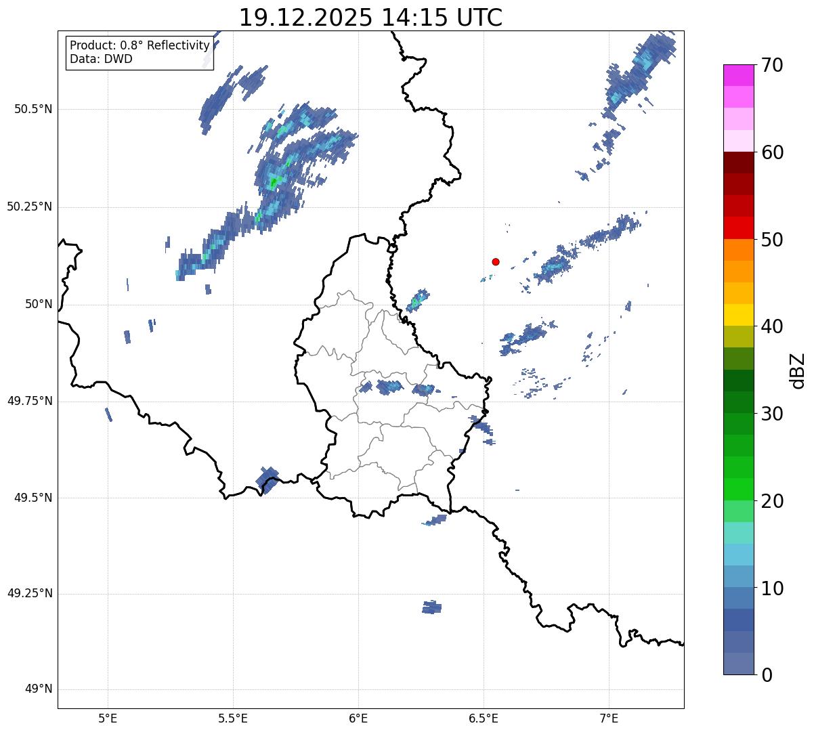
Task: Click the green high-reflectivity core near 50.3°N 5.65°E
Action: 274,181
